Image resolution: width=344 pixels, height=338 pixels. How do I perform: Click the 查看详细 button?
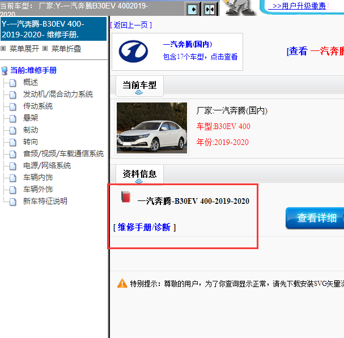pos(315,218)
